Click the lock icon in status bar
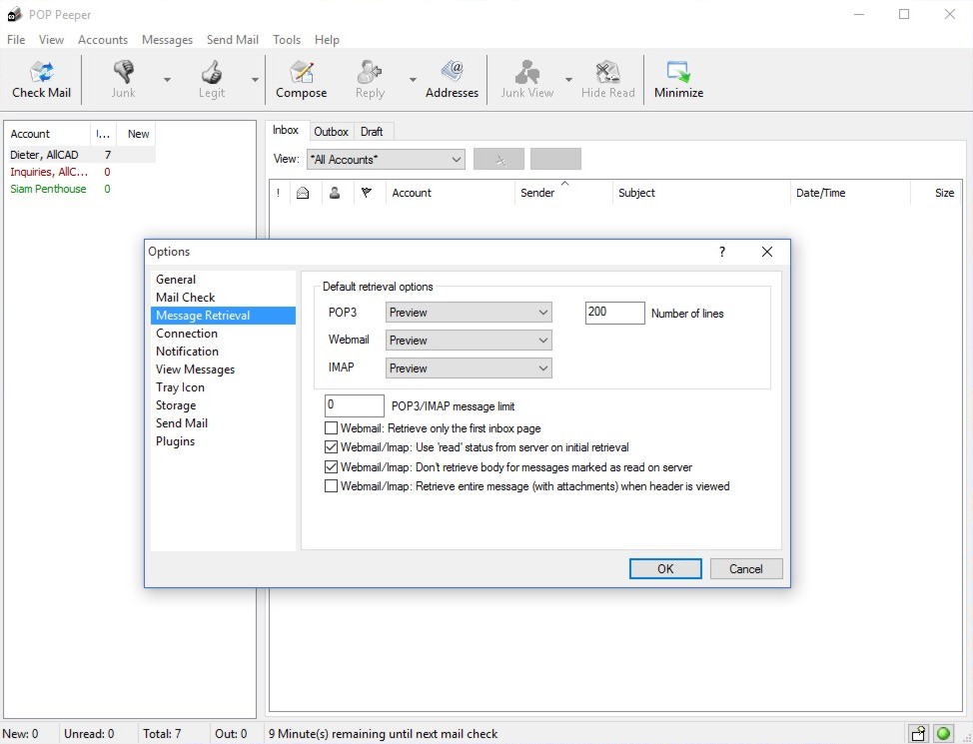This screenshot has width=973, height=744. (x=918, y=734)
